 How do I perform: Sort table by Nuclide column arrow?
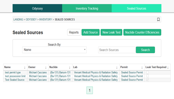pyautogui.click(x=70, y=67)
